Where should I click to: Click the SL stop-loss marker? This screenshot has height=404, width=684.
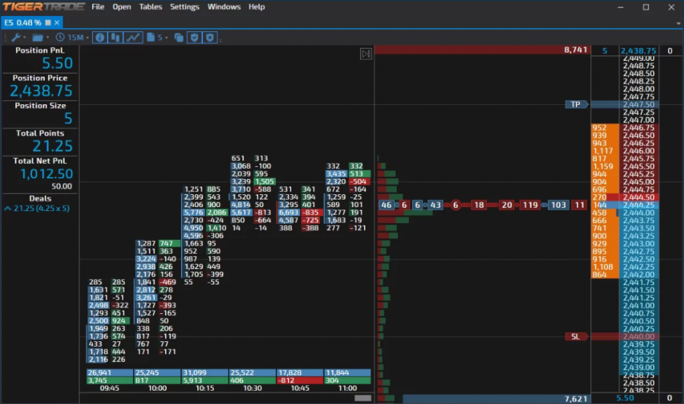pos(576,337)
